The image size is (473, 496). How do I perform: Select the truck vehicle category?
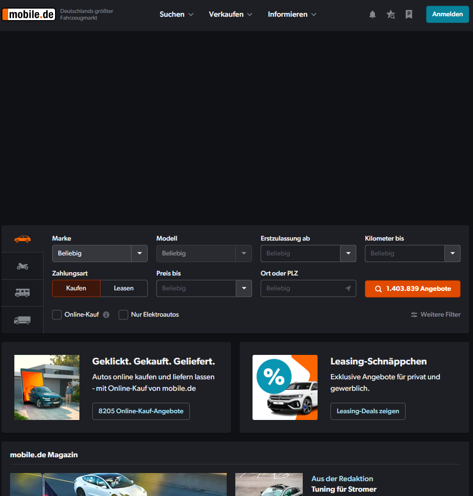pos(22,320)
